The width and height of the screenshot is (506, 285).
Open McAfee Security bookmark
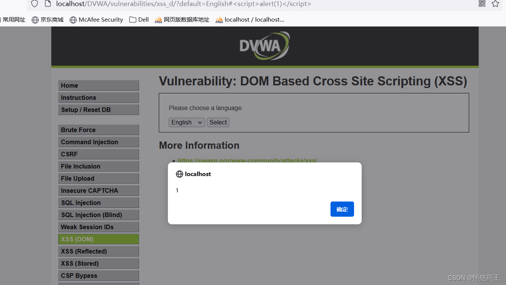point(96,20)
